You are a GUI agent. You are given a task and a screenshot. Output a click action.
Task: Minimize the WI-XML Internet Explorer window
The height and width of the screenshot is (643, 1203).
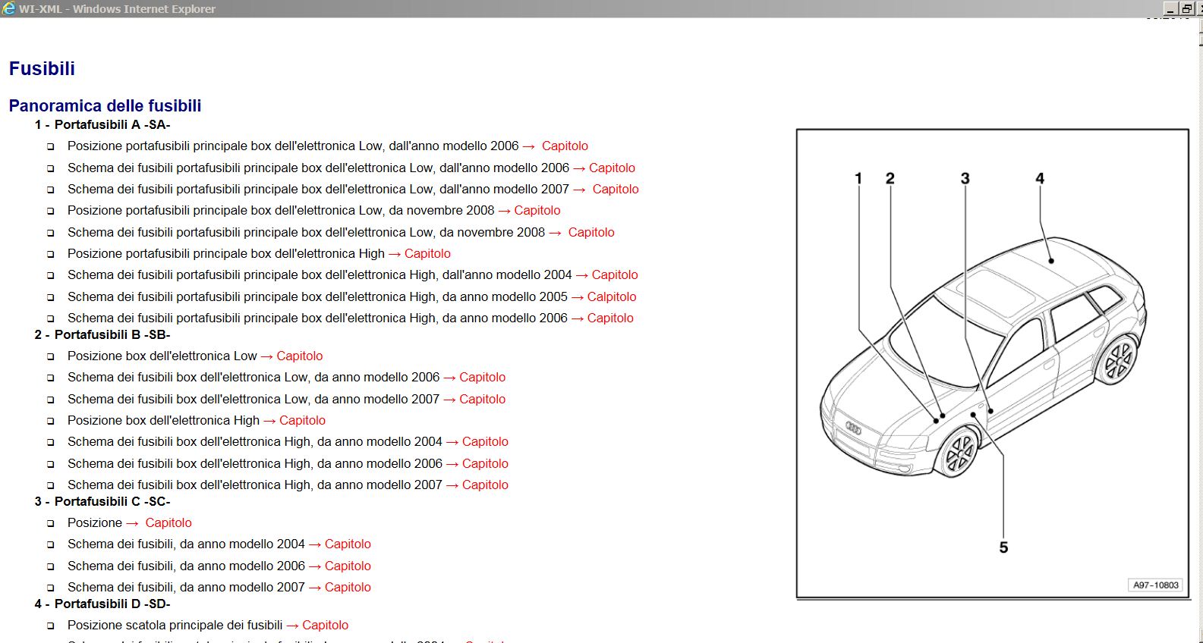(x=1170, y=8)
